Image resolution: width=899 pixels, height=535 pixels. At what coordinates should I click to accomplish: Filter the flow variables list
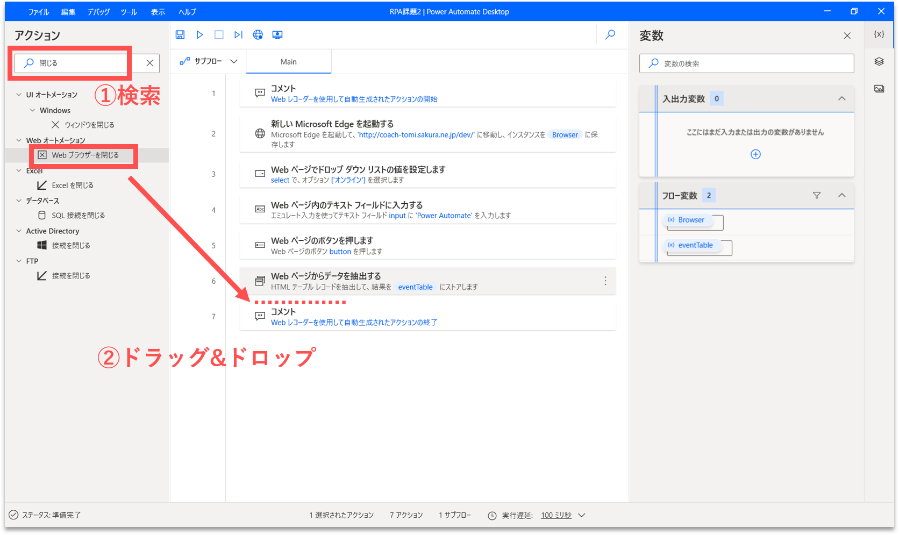point(817,196)
